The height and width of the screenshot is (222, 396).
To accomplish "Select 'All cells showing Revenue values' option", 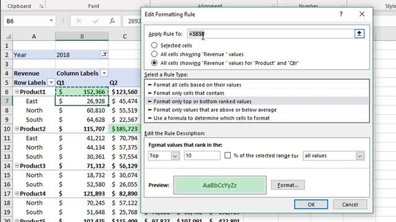I will [x=154, y=54].
